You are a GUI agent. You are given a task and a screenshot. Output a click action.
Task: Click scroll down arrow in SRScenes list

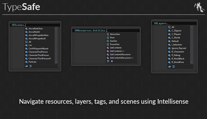(x=56, y=62)
